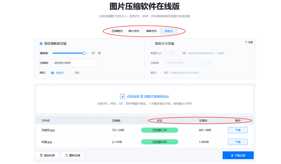The width and height of the screenshot is (281, 164).
Task: Click the clarity slider handle
Action: [84, 53]
